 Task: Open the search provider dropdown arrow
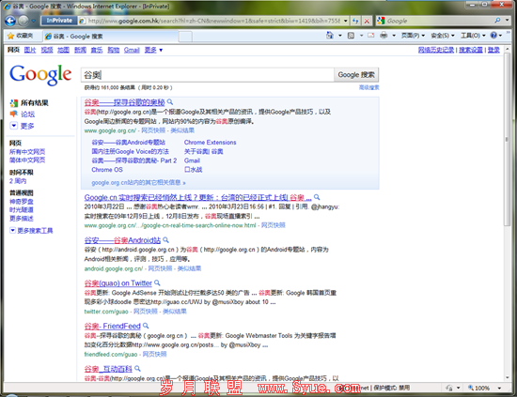point(507,21)
